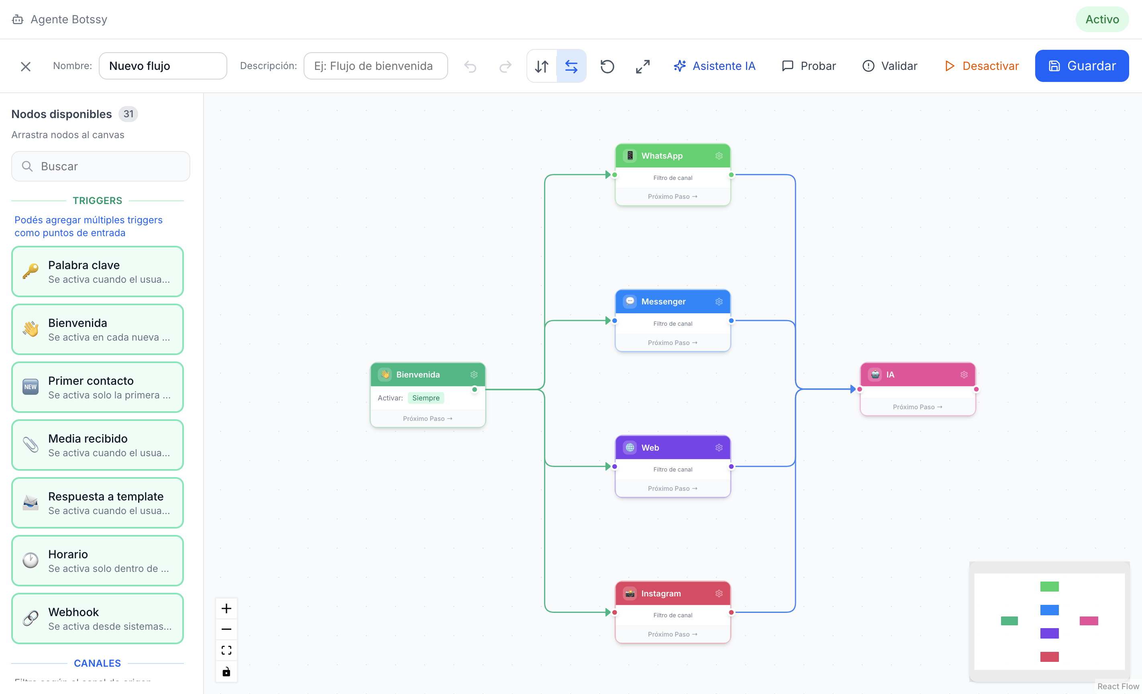Image resolution: width=1142 pixels, height=694 pixels.
Task: Toggle canvas interactivity lock
Action: [x=226, y=671]
